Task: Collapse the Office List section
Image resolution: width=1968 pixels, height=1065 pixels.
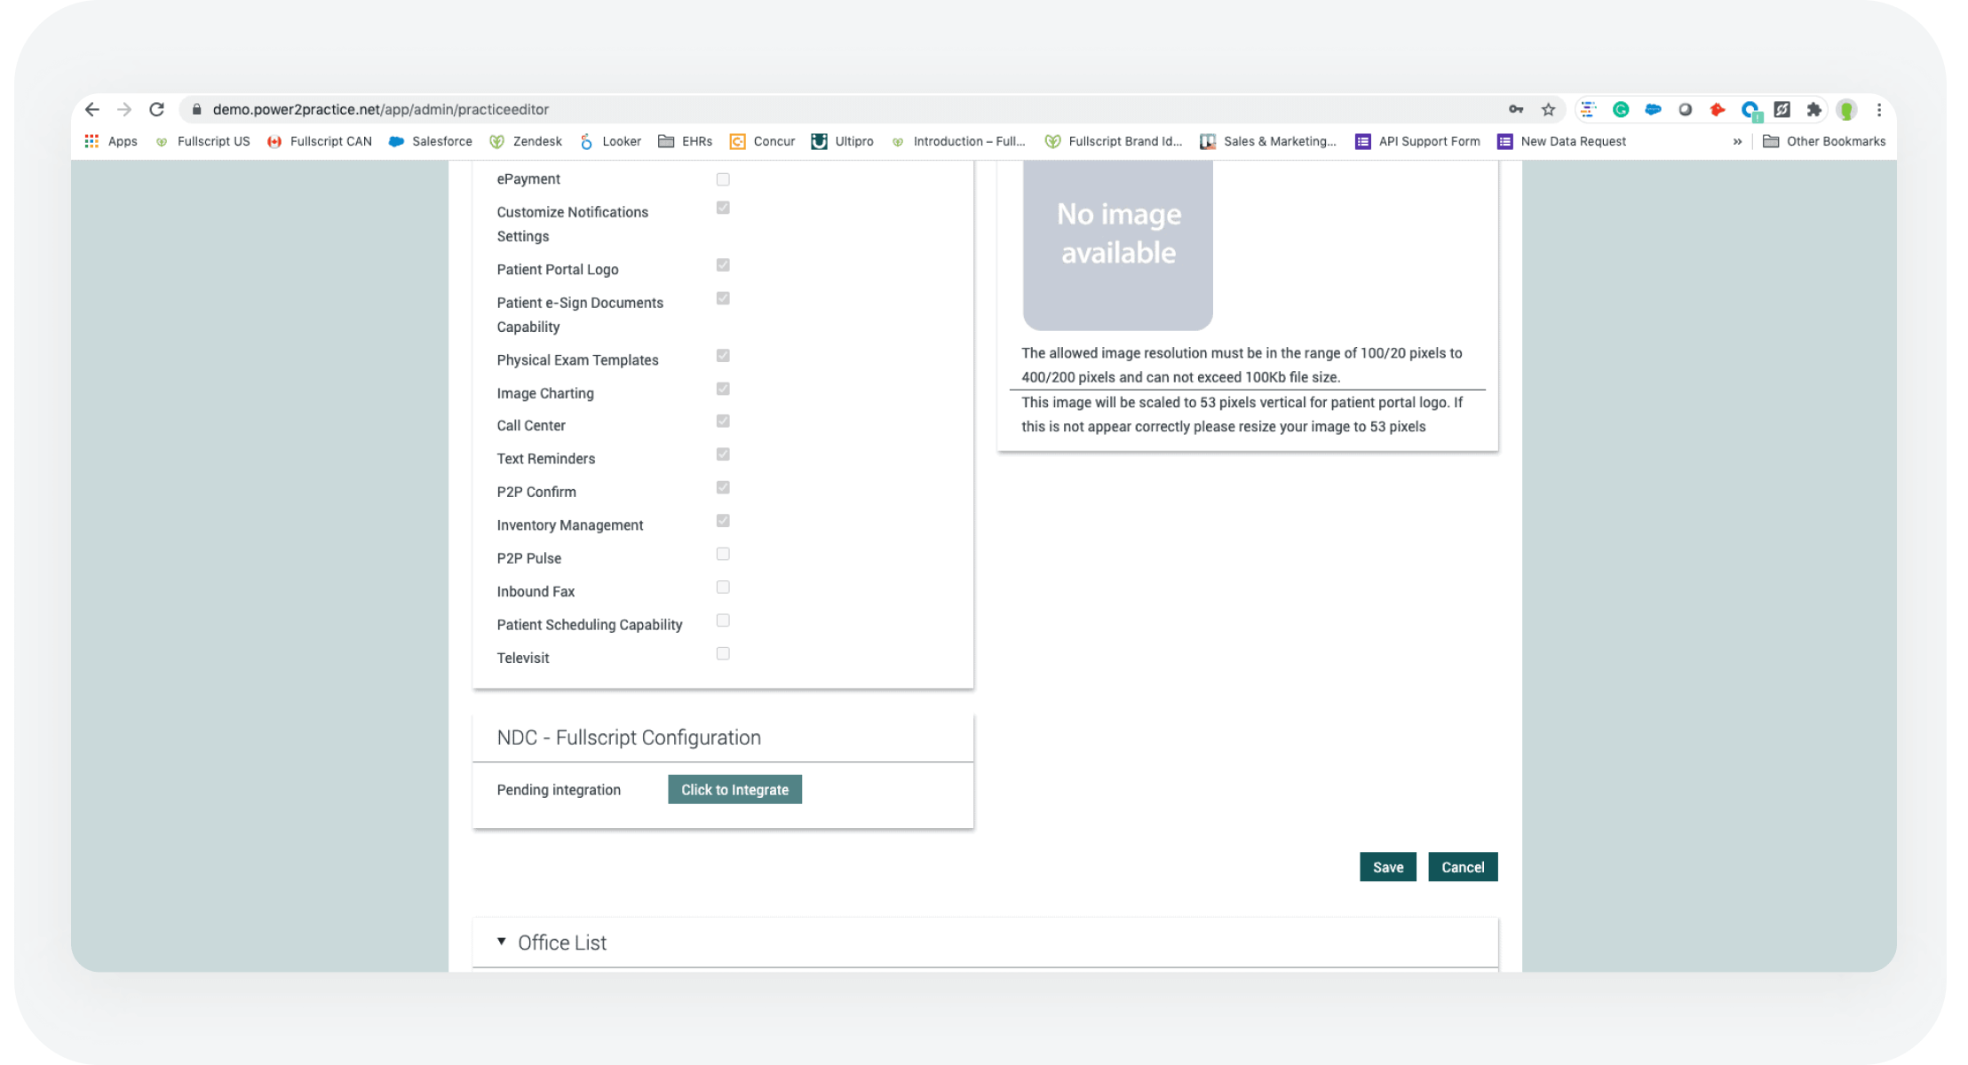Action: [502, 942]
